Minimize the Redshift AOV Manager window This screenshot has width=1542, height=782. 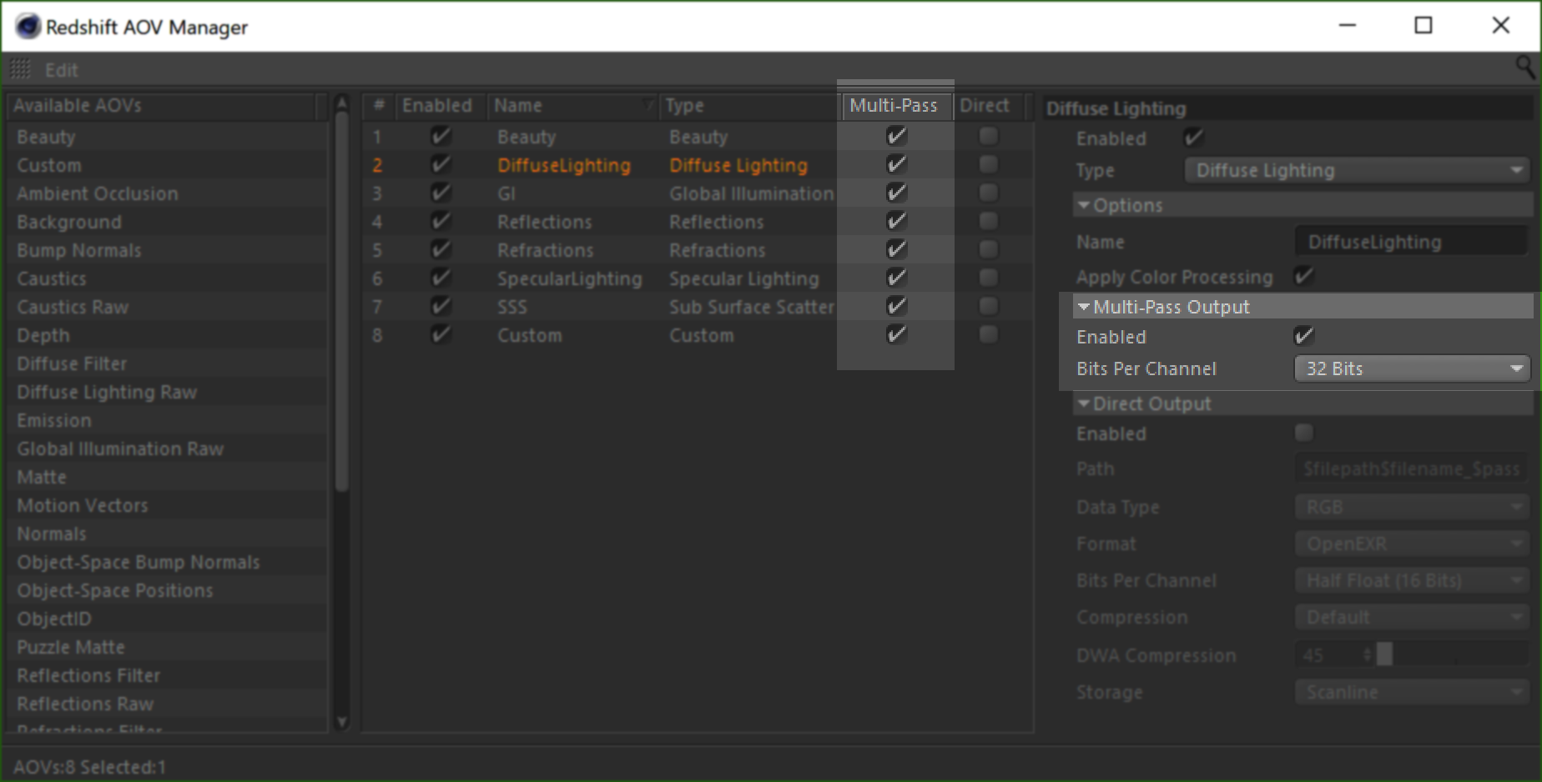pyautogui.click(x=1348, y=26)
